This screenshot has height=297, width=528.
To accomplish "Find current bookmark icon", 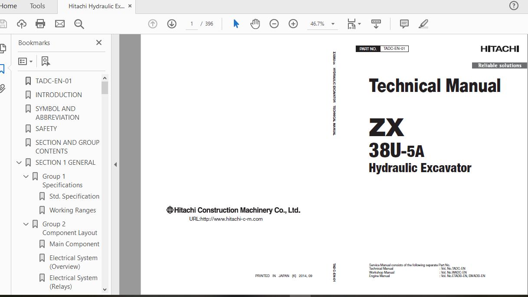I will pos(46,62).
